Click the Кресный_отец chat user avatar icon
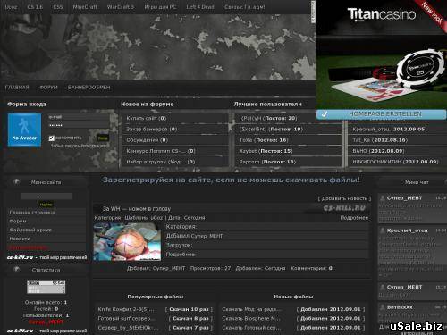The height and width of the screenshot is (335, 447). coord(382,230)
